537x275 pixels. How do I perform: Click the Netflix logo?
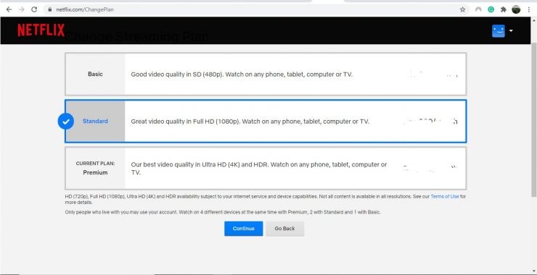pyautogui.click(x=41, y=30)
